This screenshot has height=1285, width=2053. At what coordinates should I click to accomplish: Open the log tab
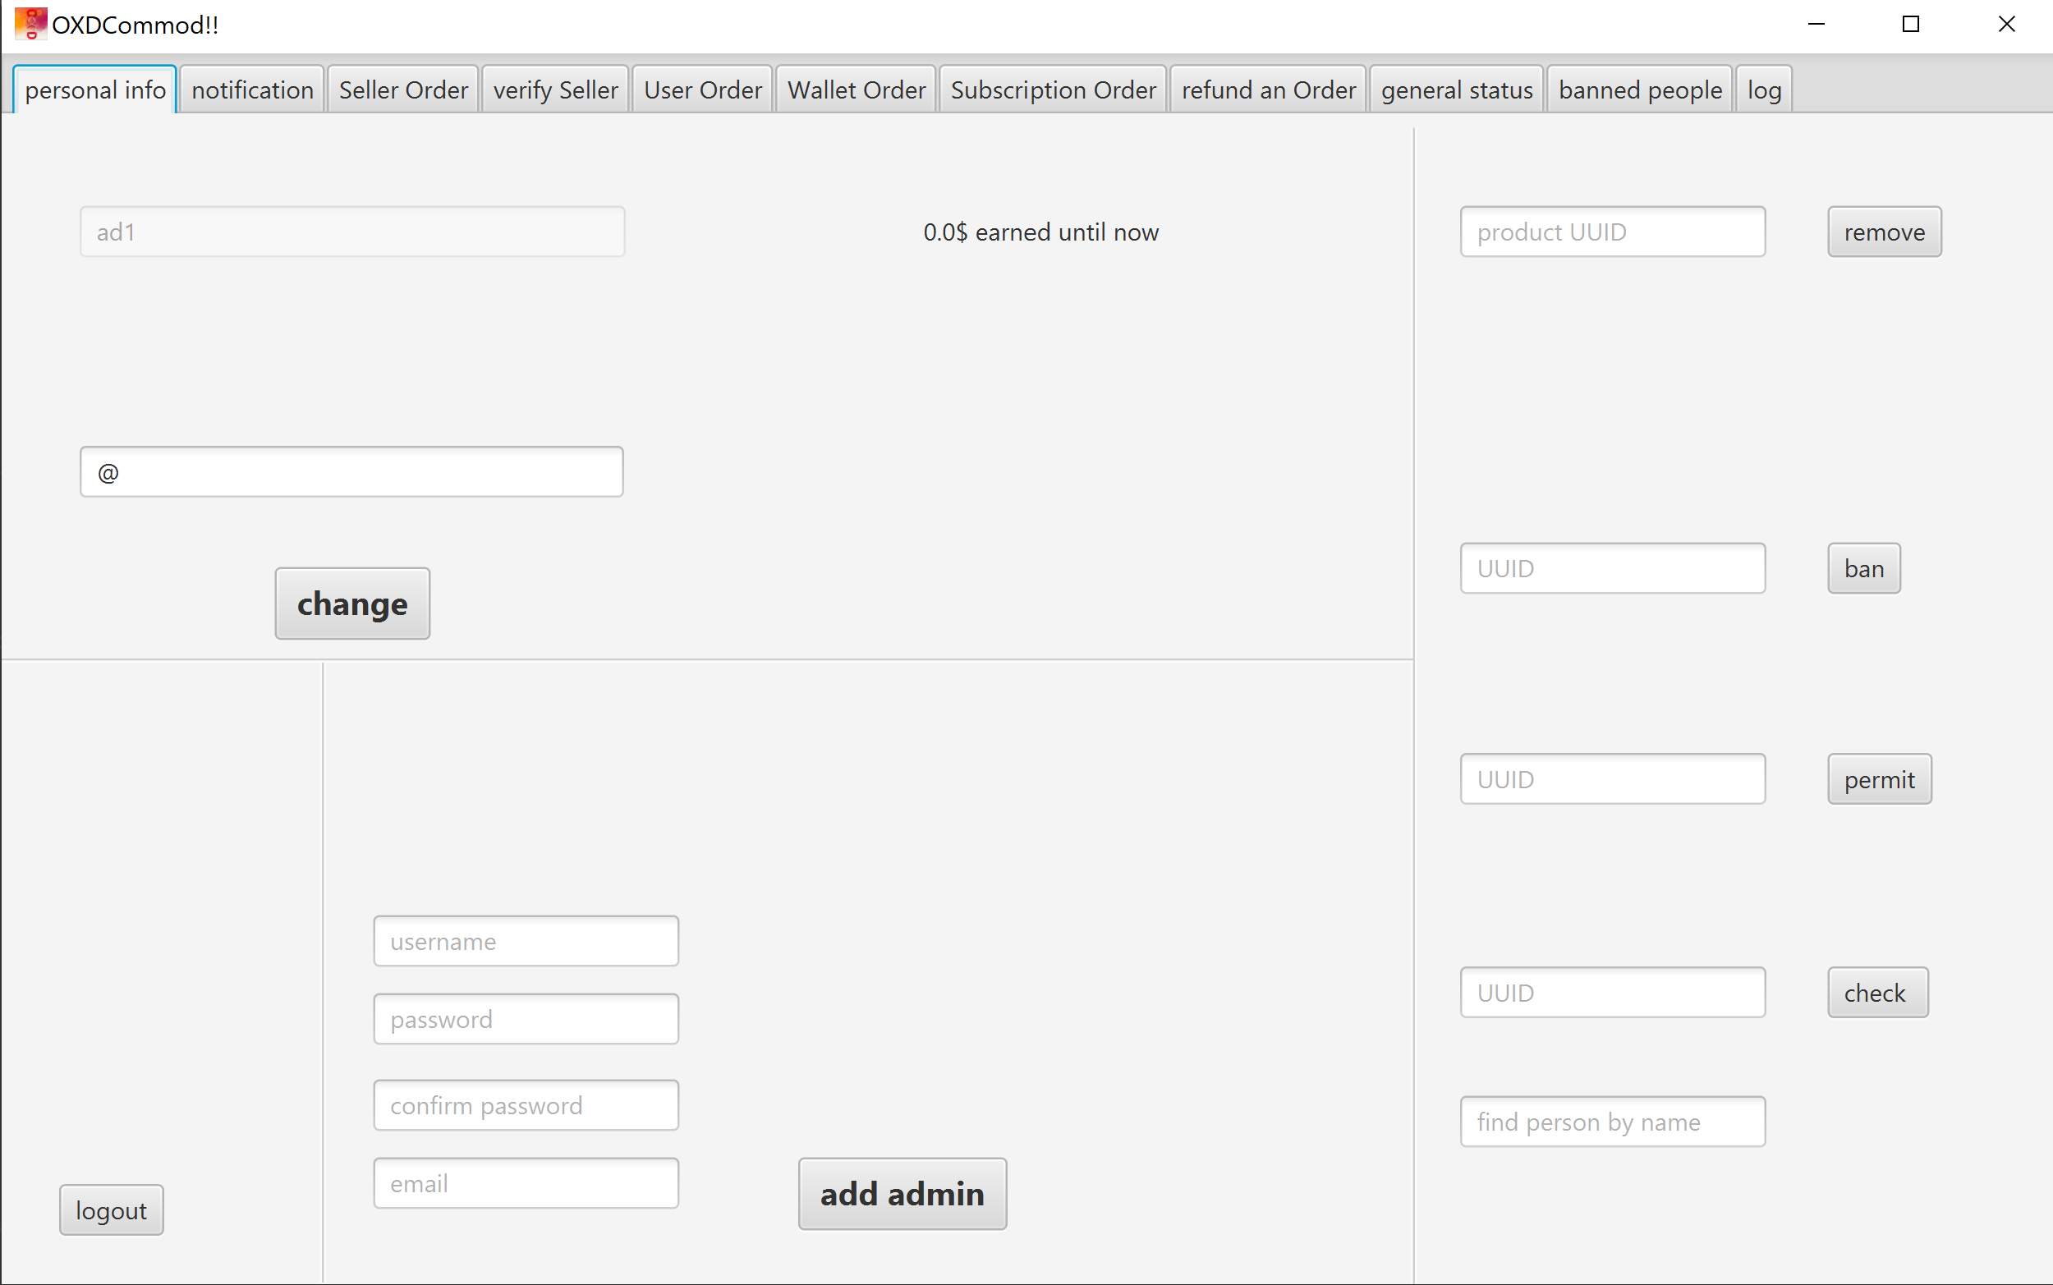click(1763, 90)
